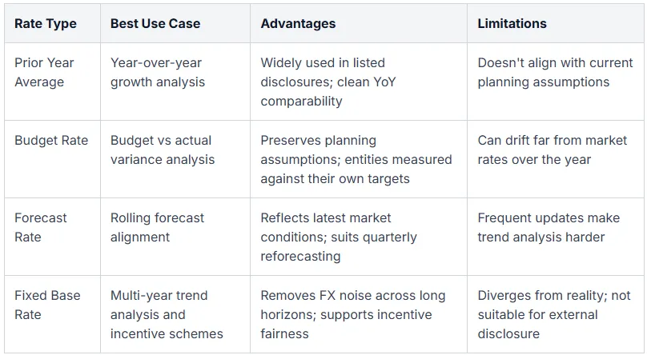The height and width of the screenshot is (355, 647).
Task: Select the Limitations column header
Action: (556, 23)
